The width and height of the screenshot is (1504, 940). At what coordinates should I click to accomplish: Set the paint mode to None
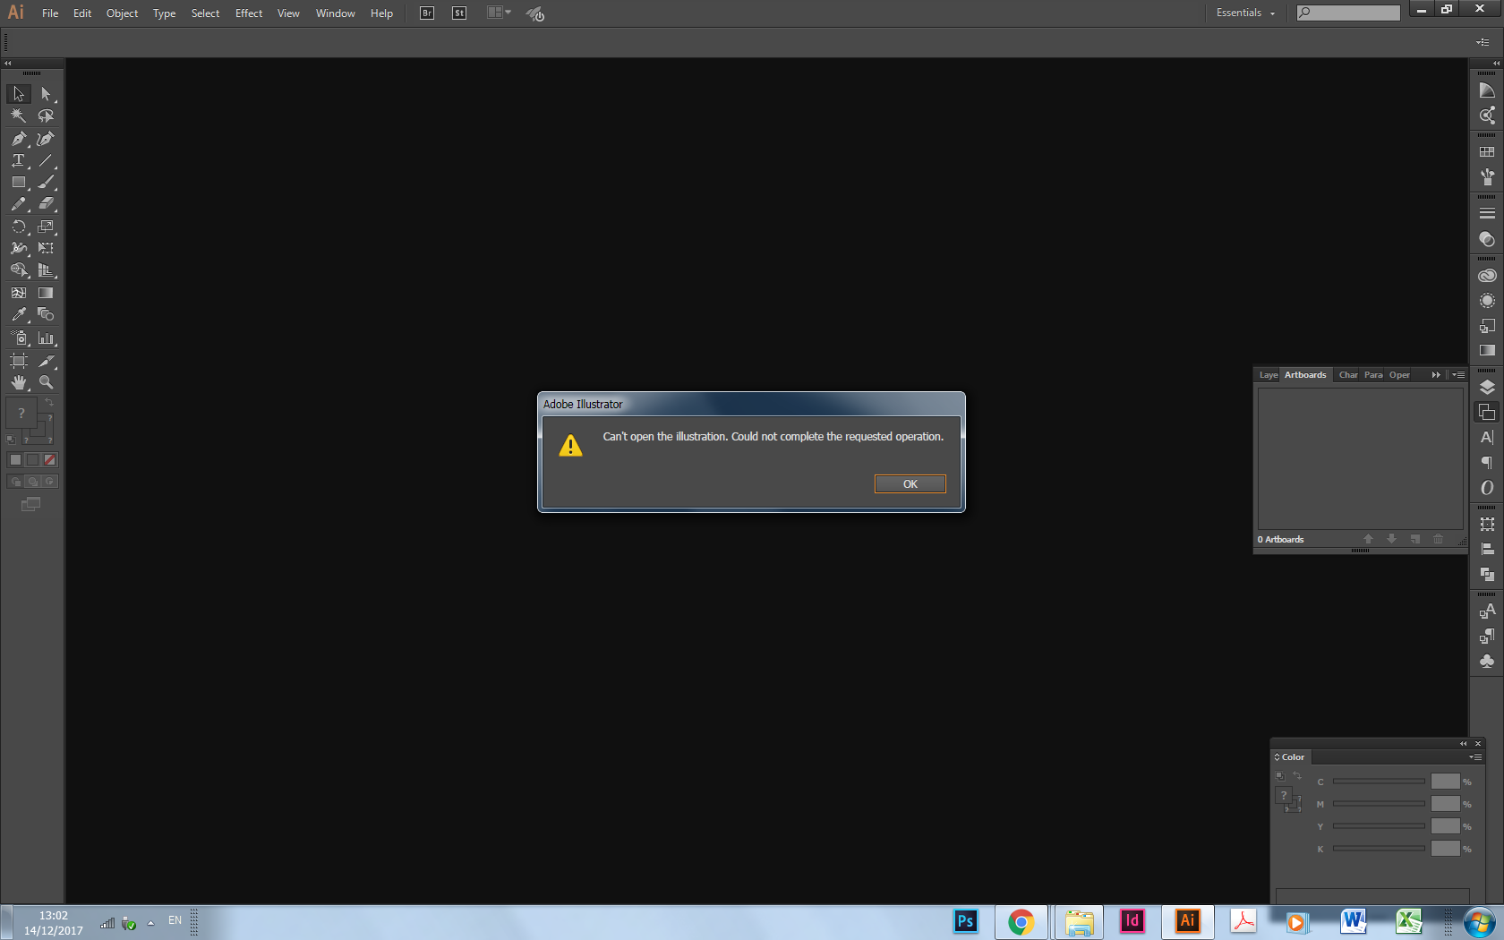(x=50, y=459)
